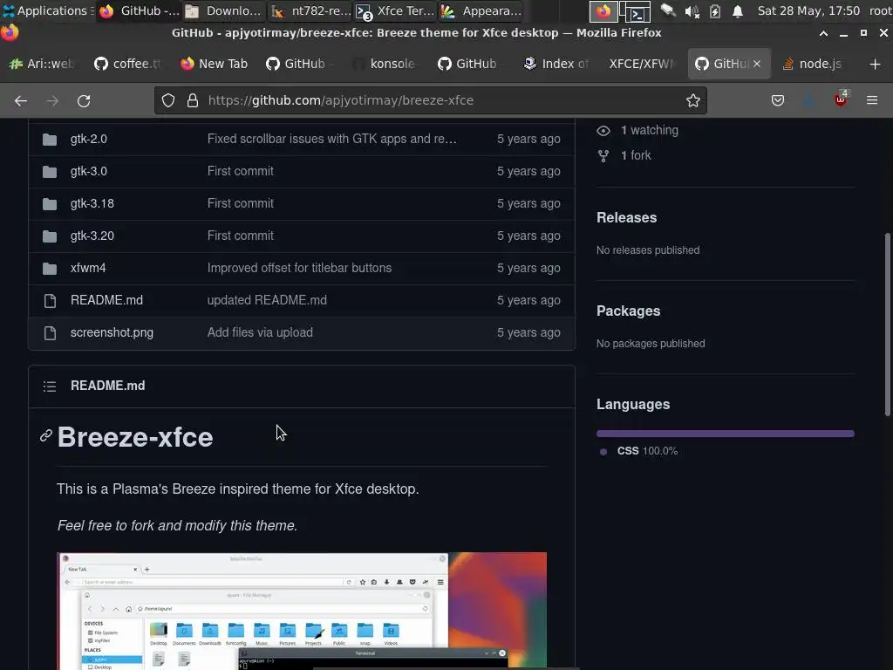This screenshot has width=893, height=670.
Task: Bookmark this page with the star icon
Action: tap(692, 101)
